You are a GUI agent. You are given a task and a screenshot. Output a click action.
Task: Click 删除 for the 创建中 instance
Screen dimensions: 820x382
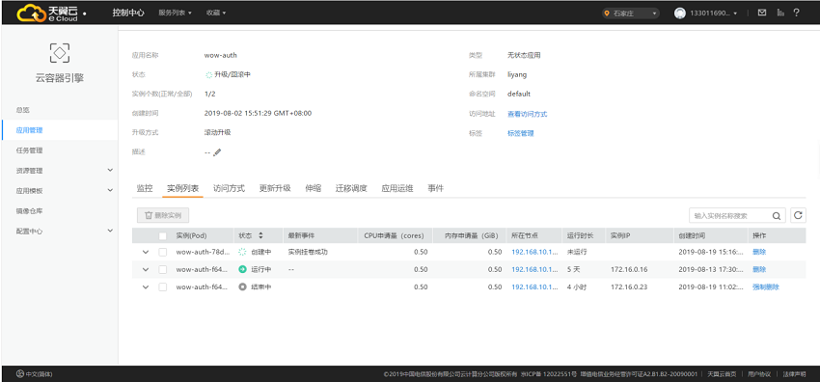(x=759, y=252)
